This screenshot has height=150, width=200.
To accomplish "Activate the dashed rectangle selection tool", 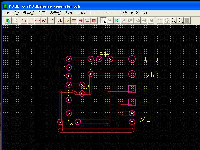I will (x=103, y=21).
